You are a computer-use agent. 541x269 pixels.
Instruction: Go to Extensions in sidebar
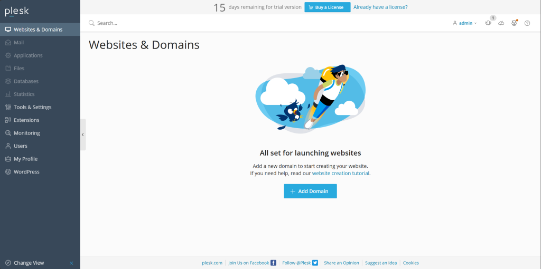click(x=26, y=120)
